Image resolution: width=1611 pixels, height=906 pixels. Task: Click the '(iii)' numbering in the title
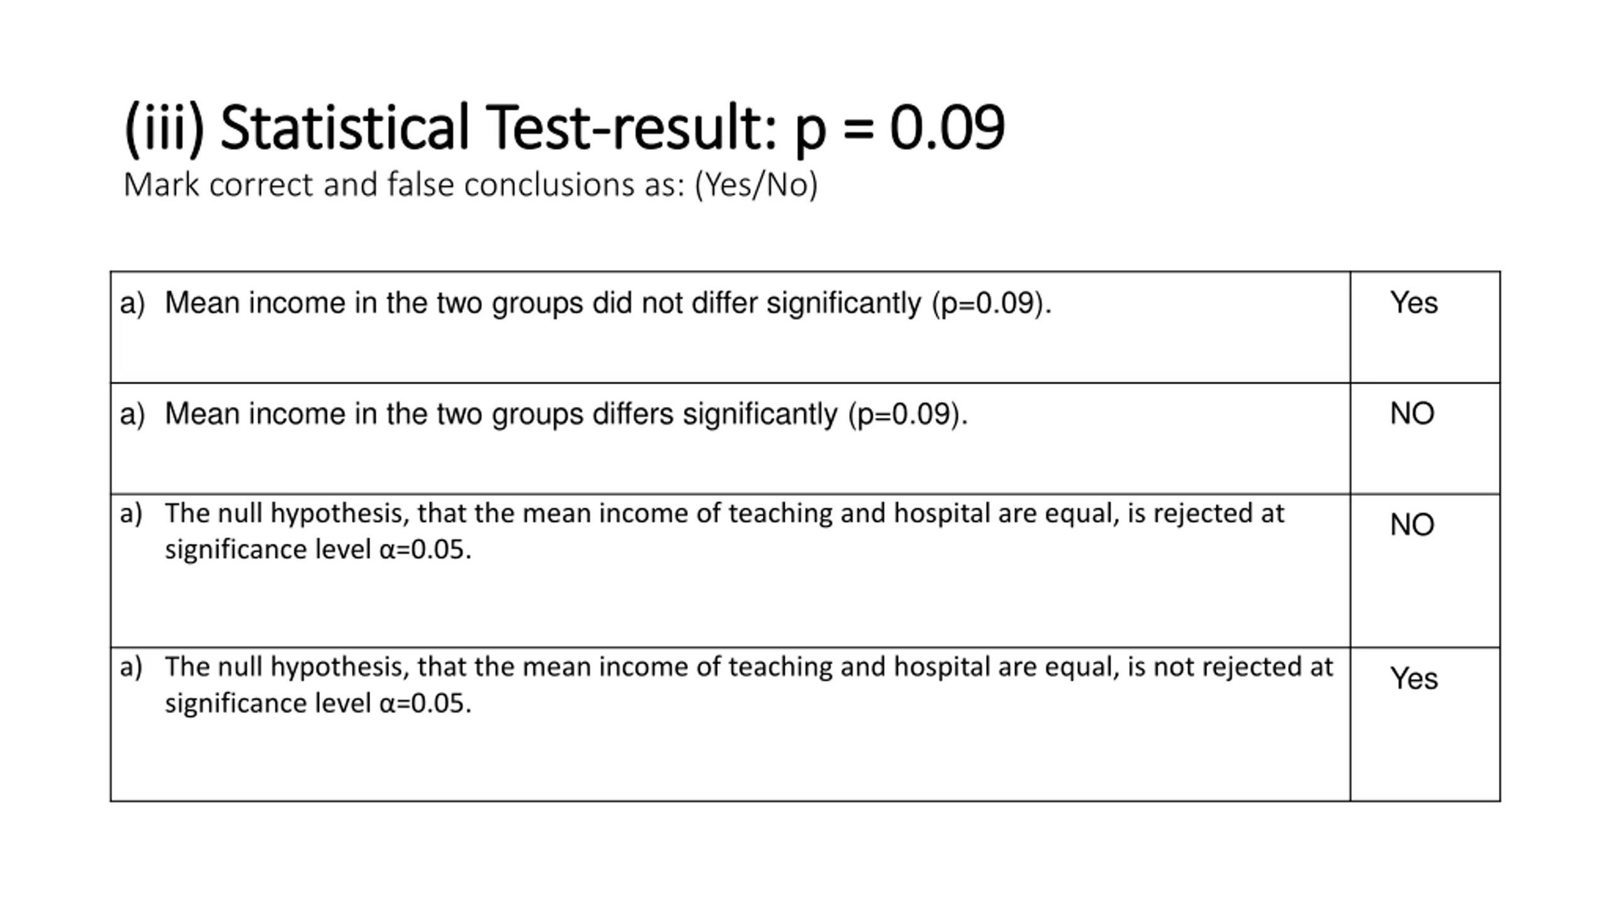pos(164,128)
